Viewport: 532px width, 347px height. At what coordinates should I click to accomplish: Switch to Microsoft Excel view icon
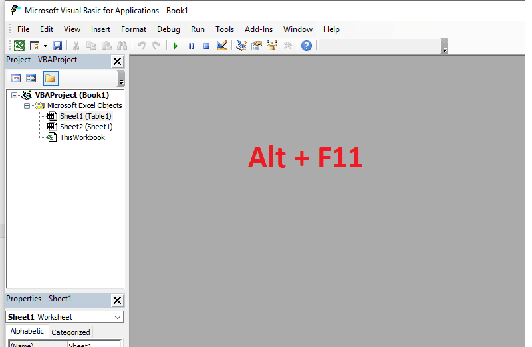click(19, 46)
